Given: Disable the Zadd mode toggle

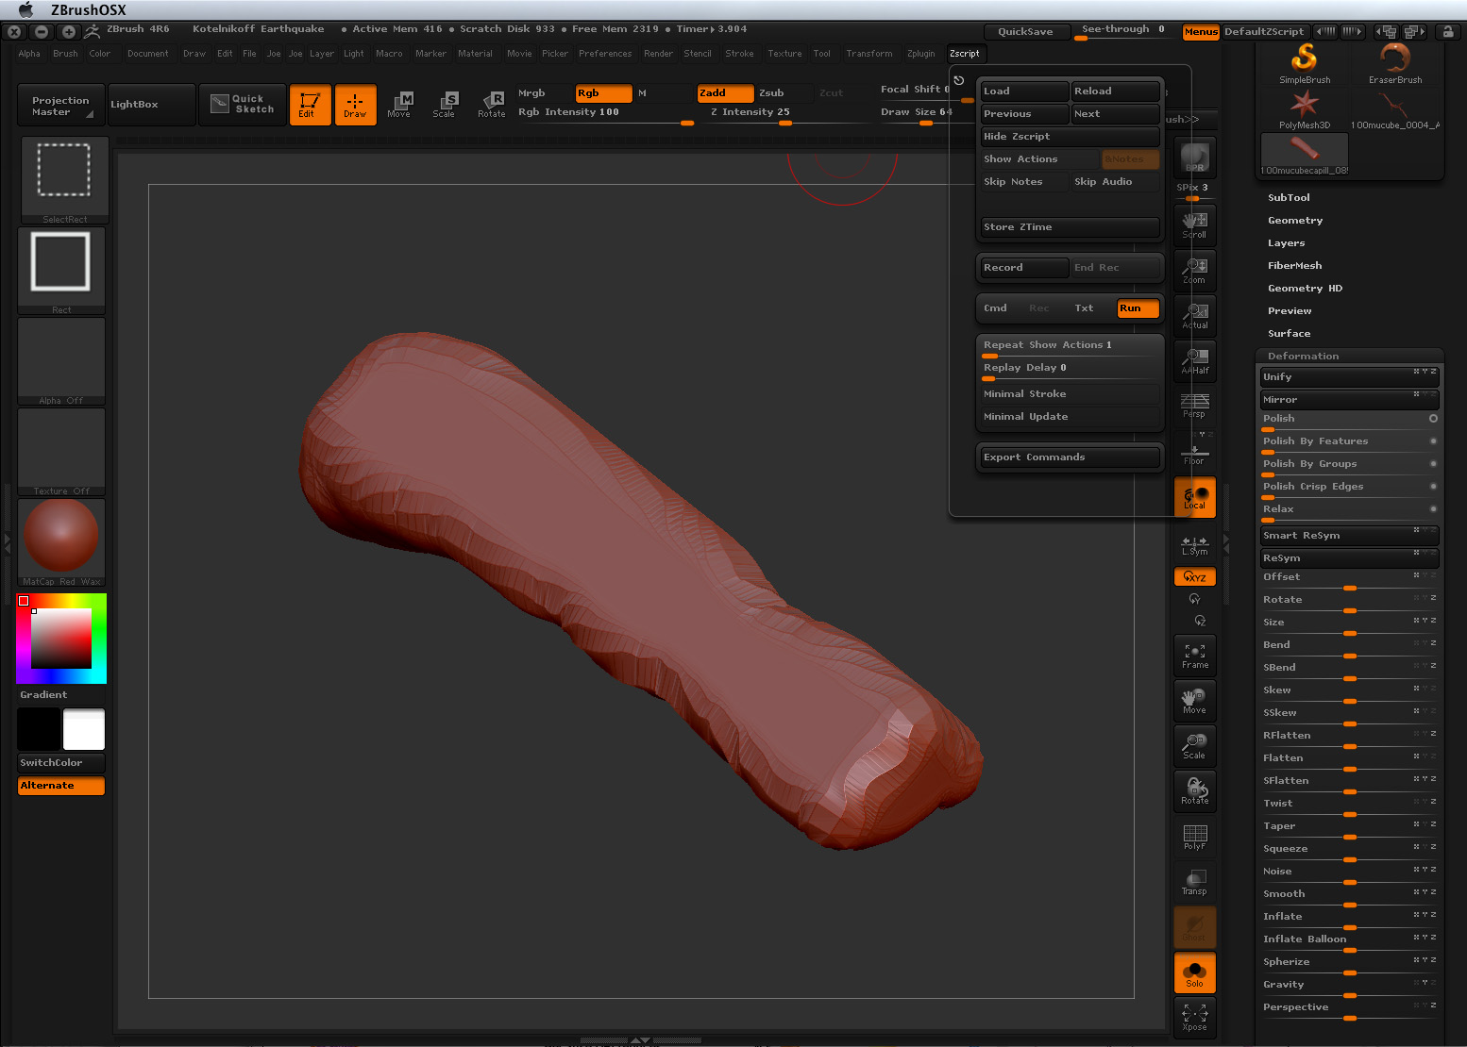Looking at the screenshot, I should pyautogui.click(x=724, y=93).
